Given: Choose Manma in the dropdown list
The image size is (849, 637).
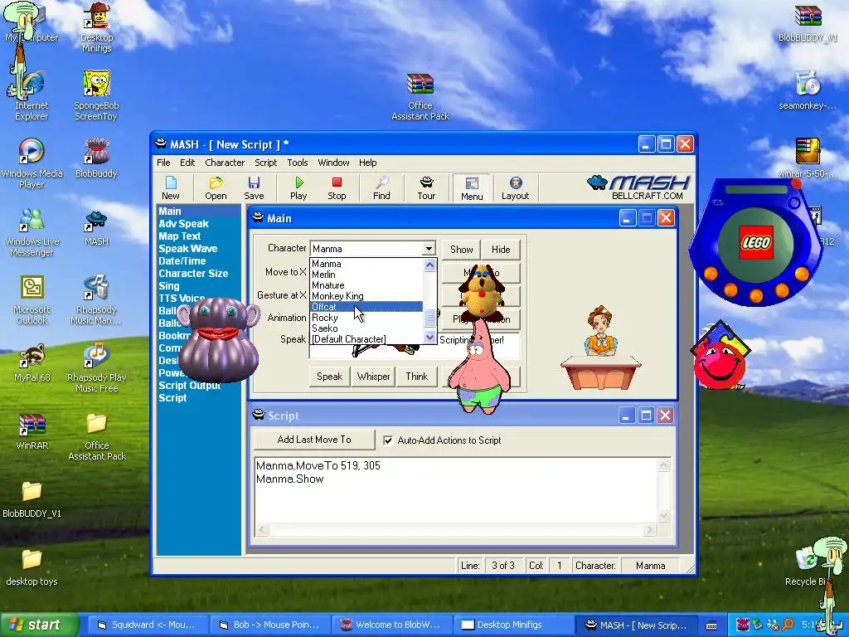Looking at the screenshot, I should click(366, 264).
